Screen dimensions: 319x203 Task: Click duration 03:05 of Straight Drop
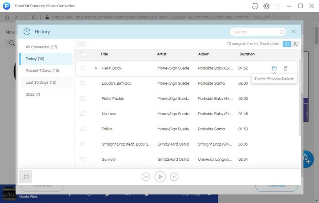[x=243, y=144]
